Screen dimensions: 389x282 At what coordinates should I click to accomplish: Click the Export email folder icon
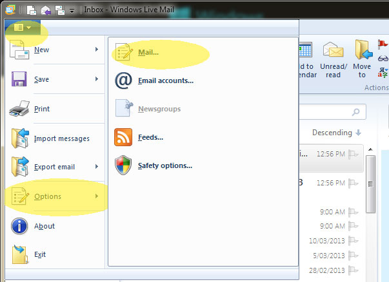[20, 167]
